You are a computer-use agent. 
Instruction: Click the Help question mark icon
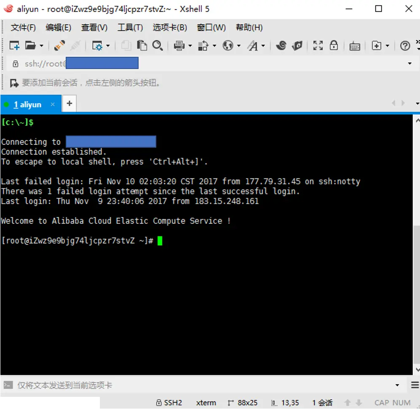405,46
